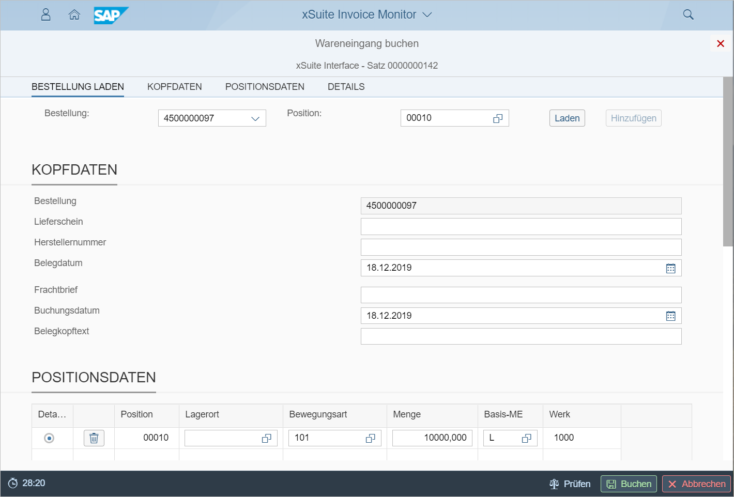734x497 pixels.
Task: Open value help for Lagerort field
Action: pyautogui.click(x=266, y=438)
